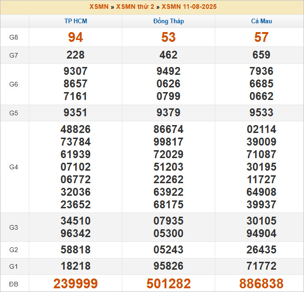Select the Cà Mau column header
Image resolution: width=304 pixels, height=292 pixels.
261,21
